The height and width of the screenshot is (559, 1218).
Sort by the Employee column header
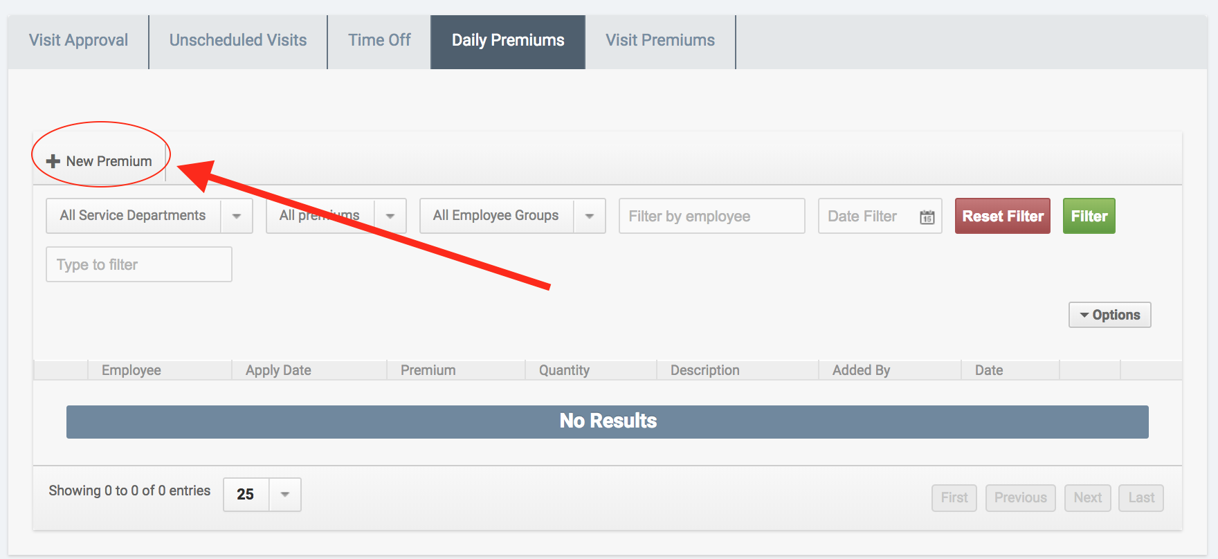coord(131,370)
